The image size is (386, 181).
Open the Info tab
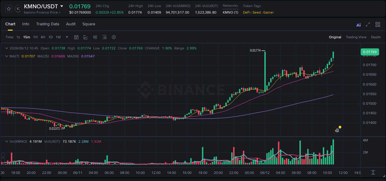(26, 24)
